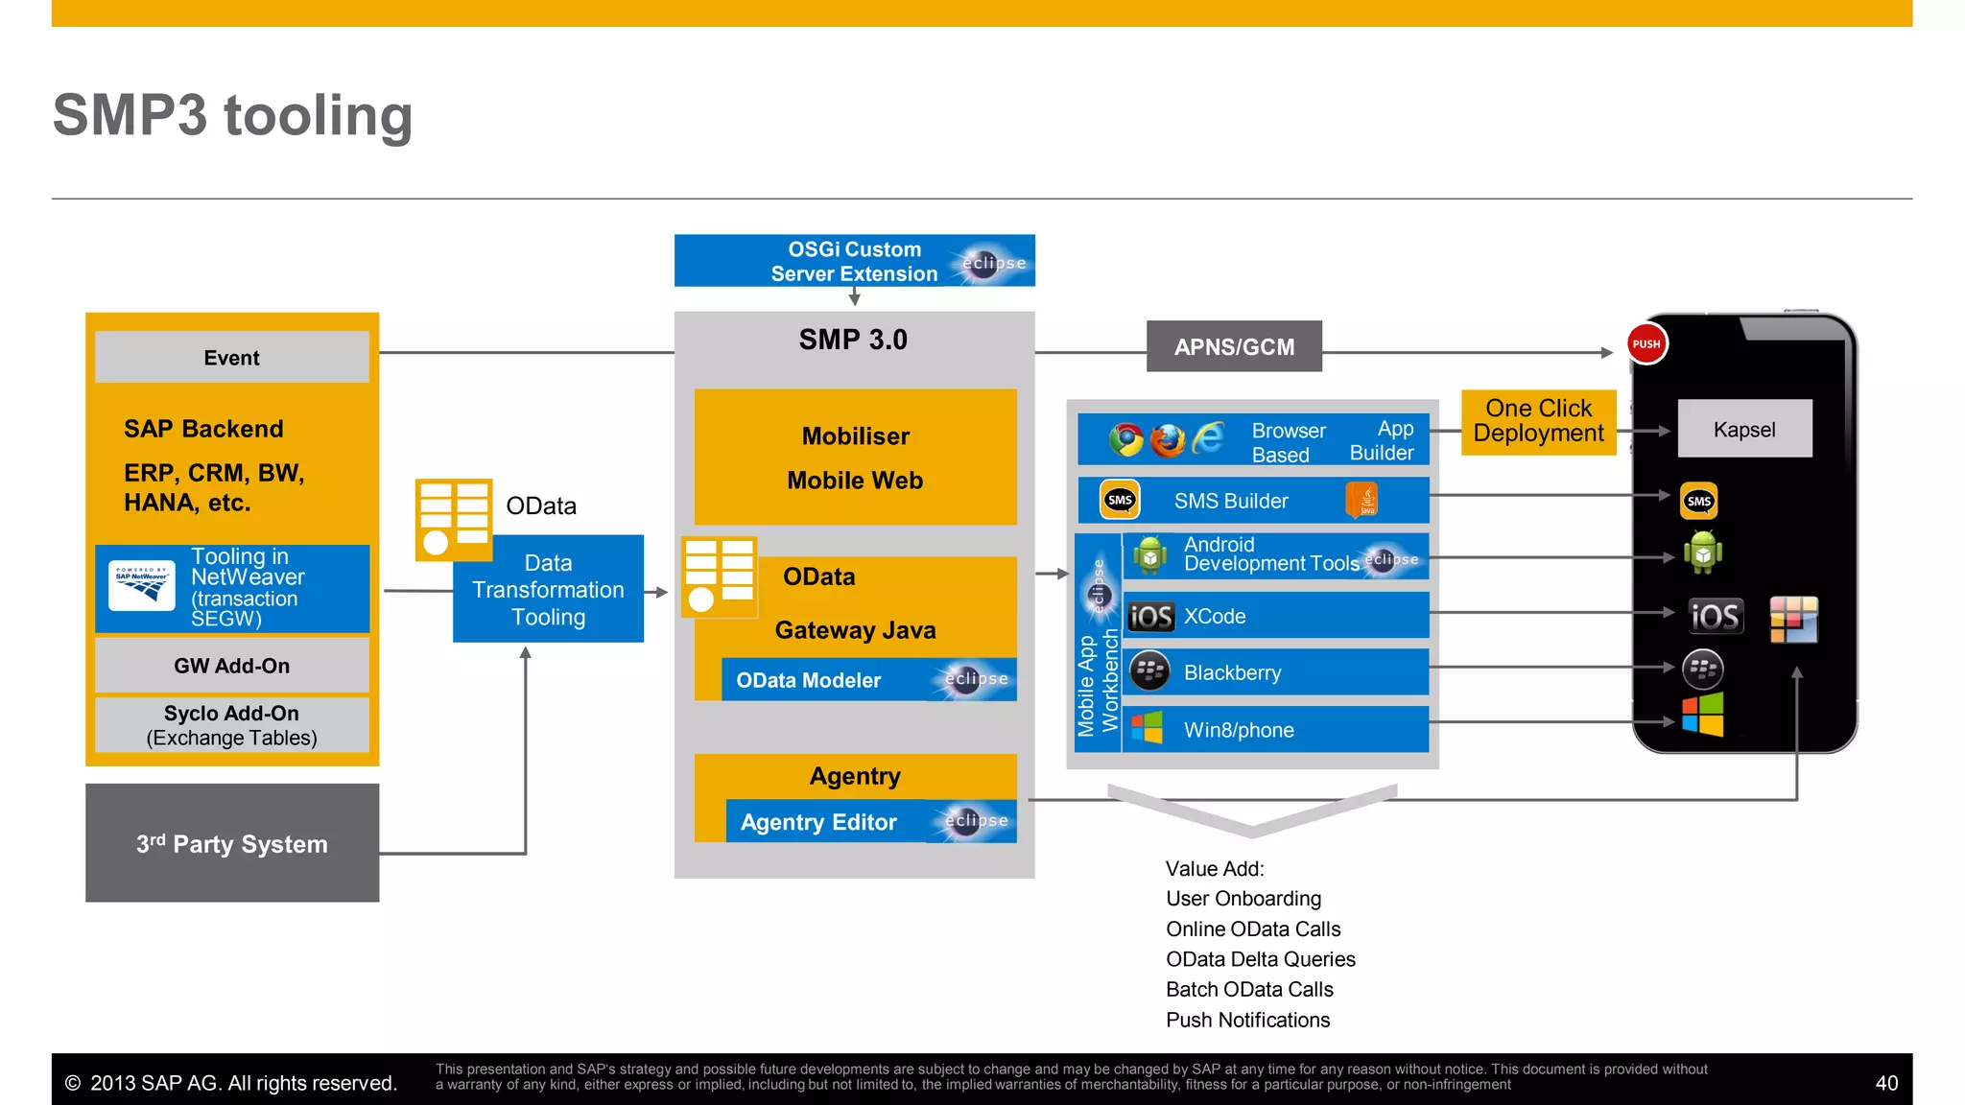
Task: Click the Kapsel box on the phone
Action: [1744, 429]
